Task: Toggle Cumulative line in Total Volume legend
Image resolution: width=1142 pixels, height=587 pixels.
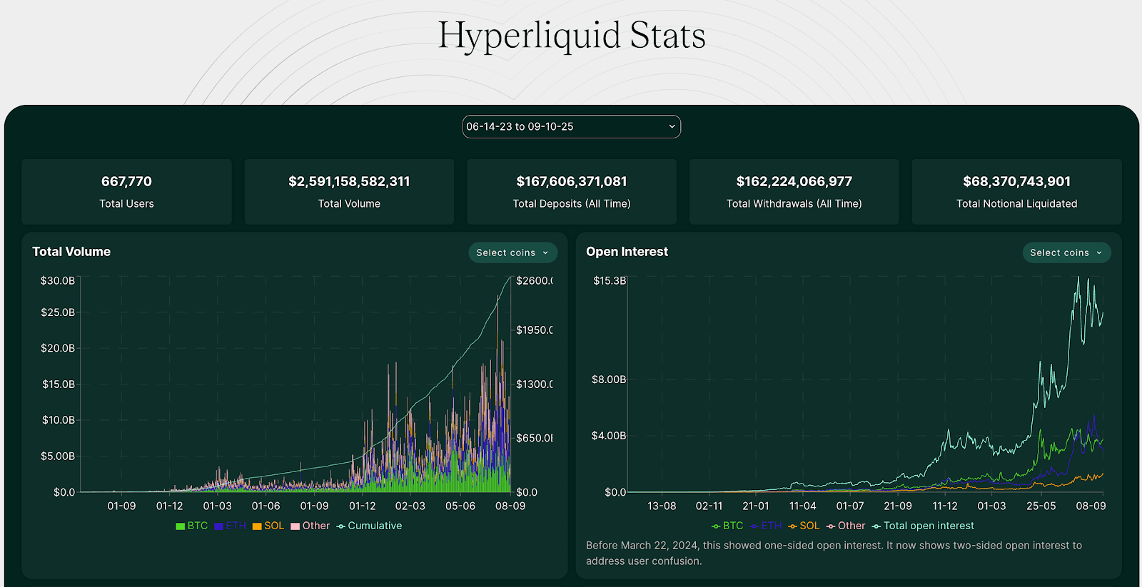Action: point(370,526)
